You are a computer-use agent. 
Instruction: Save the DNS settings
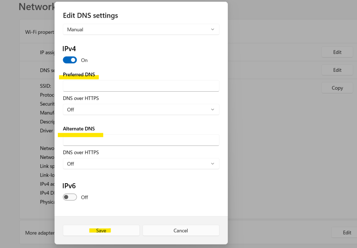click(101, 231)
